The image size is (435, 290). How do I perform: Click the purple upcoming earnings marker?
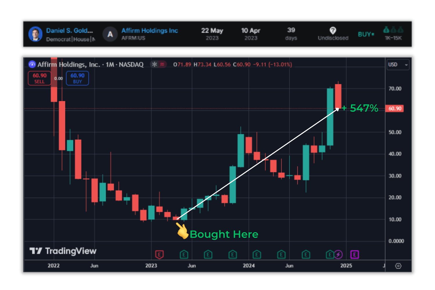[x=354, y=254]
